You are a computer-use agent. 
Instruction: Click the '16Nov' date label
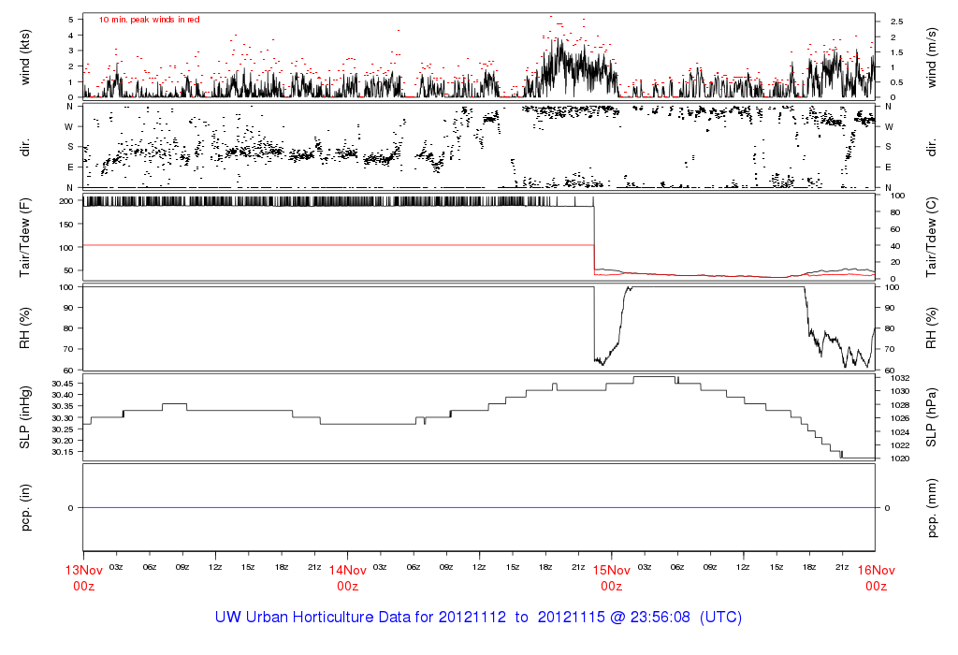tap(876, 571)
